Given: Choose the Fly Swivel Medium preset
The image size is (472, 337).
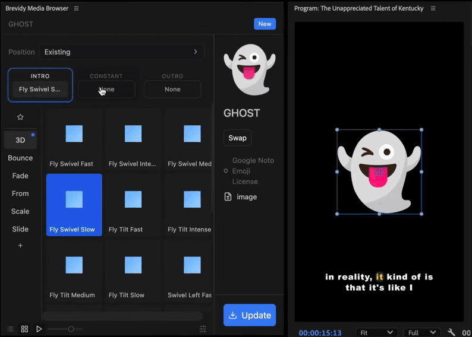Looking at the screenshot, I should [188, 141].
